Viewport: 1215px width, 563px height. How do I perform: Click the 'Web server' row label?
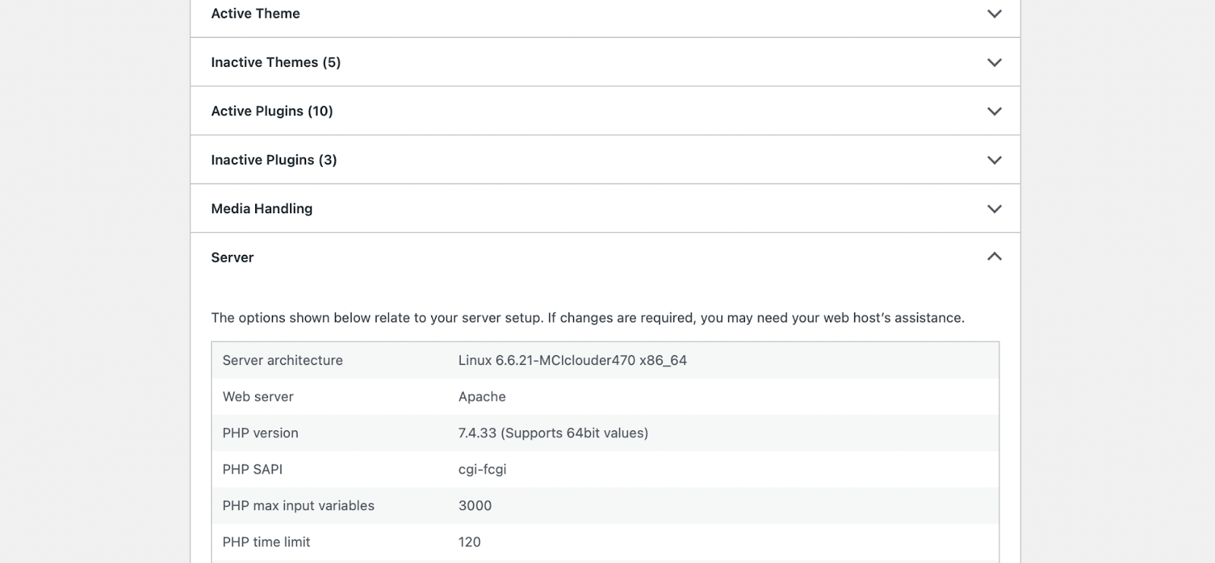click(258, 397)
